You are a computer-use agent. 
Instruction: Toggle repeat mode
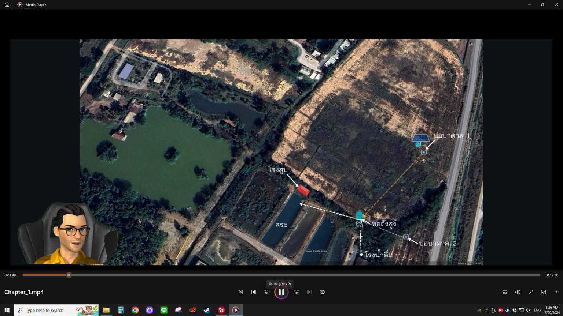[x=322, y=292]
